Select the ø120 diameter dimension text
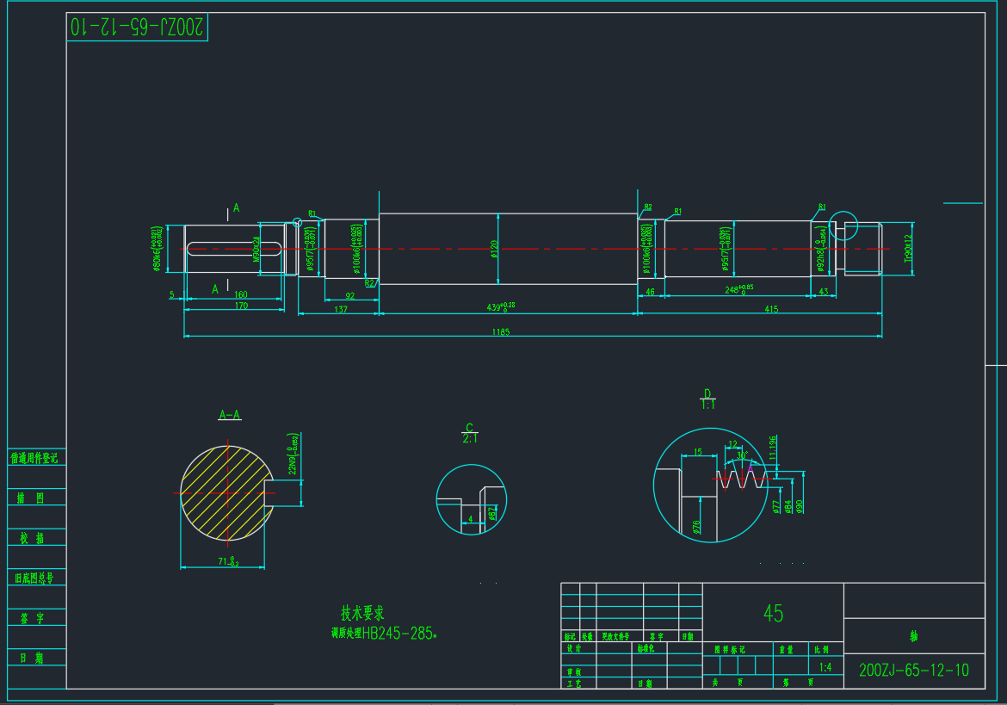This screenshot has width=1007, height=705. 494,249
